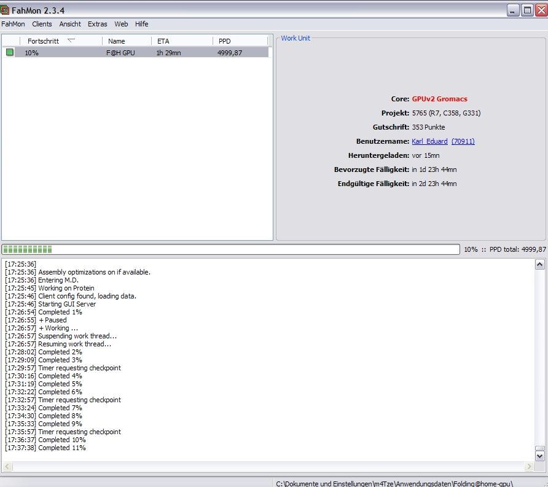Click the green status icon of F@H GPU client

point(10,52)
